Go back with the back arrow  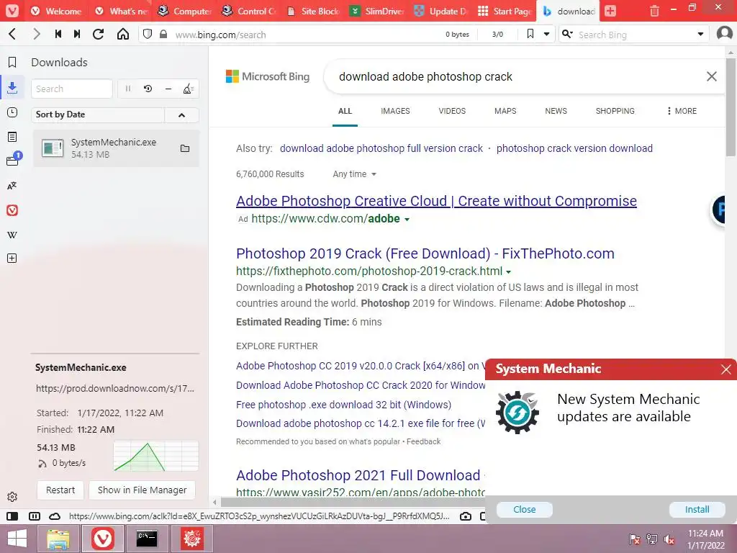point(13,34)
